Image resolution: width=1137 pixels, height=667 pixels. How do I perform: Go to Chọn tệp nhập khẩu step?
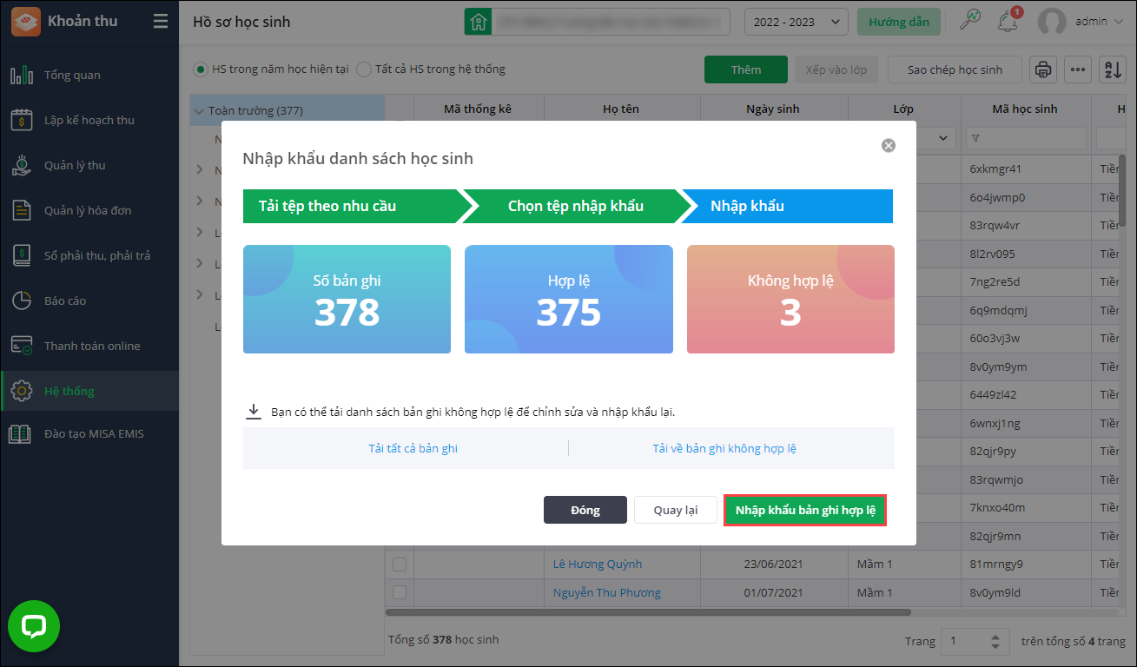click(576, 206)
